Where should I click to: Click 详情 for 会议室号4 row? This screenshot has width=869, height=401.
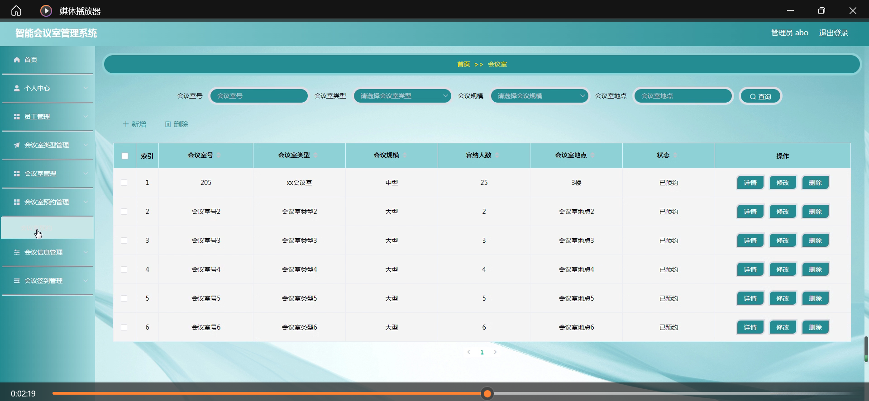click(750, 269)
